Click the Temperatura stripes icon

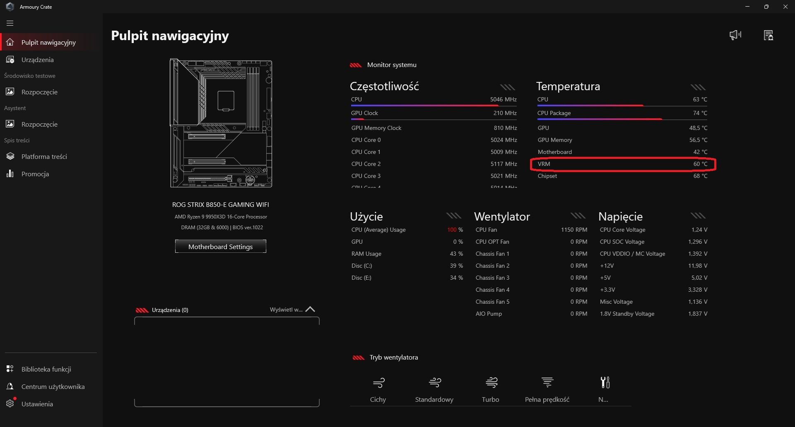tap(698, 87)
